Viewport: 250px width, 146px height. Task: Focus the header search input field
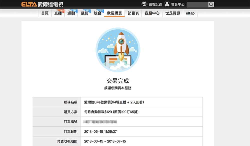click(197, 4)
